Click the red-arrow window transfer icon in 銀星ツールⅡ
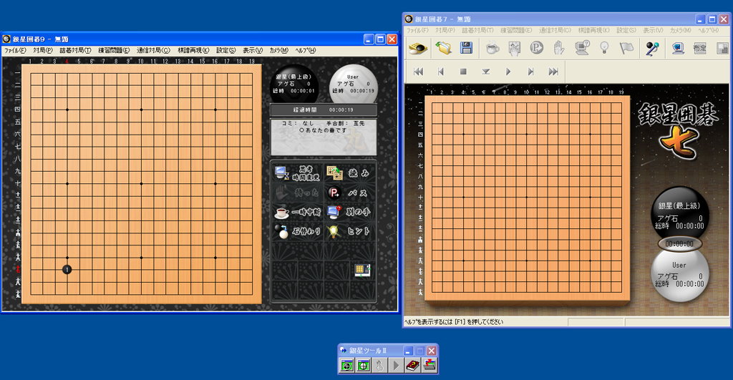 429,365
